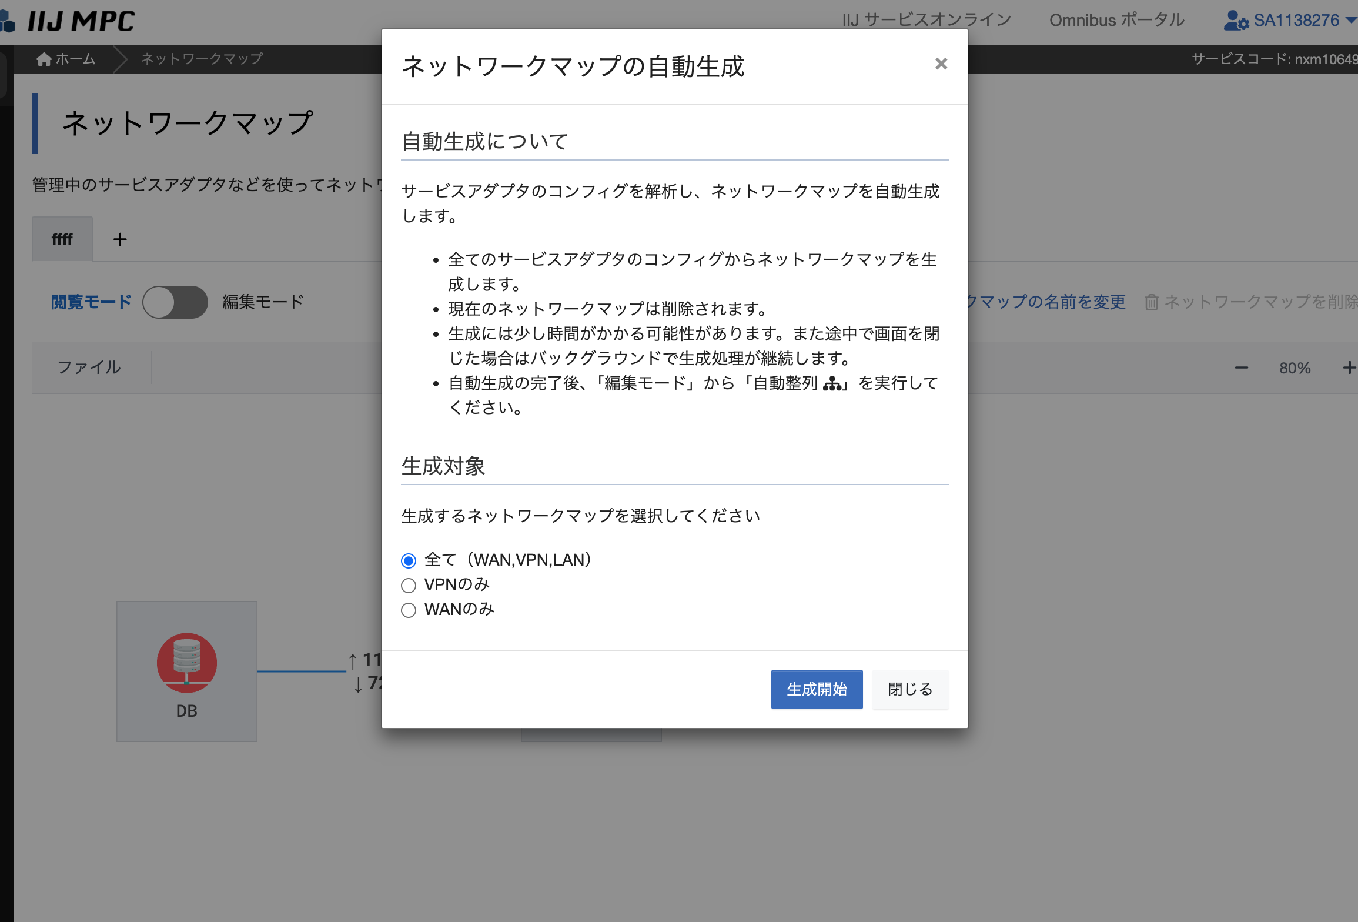
Task: Select the WANのみ radio option
Action: pyautogui.click(x=409, y=610)
